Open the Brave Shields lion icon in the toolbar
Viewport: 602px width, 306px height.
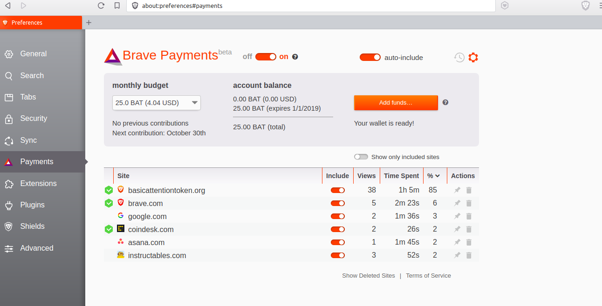pyautogui.click(x=585, y=6)
